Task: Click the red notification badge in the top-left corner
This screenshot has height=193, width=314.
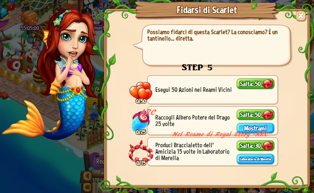Action: [11, 7]
